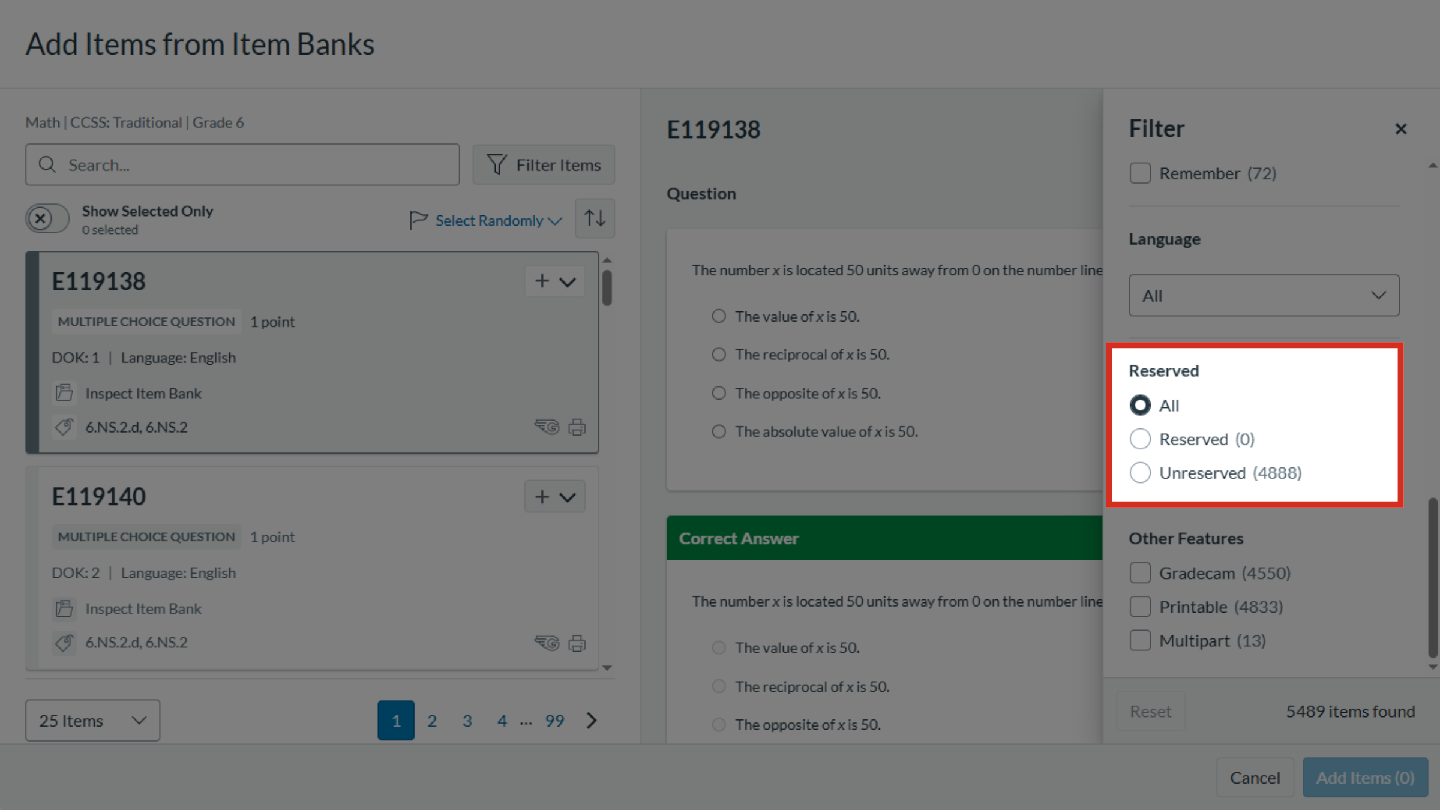Click the print icon on item E119140
The width and height of the screenshot is (1440, 810).
(x=577, y=643)
